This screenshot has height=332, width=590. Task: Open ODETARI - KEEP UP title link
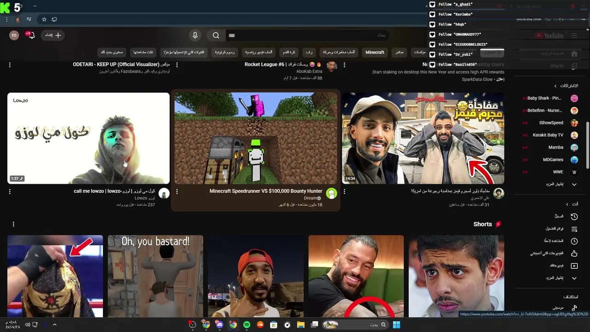coord(122,65)
